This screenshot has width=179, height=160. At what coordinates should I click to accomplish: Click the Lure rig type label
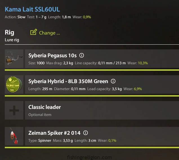point(12,40)
